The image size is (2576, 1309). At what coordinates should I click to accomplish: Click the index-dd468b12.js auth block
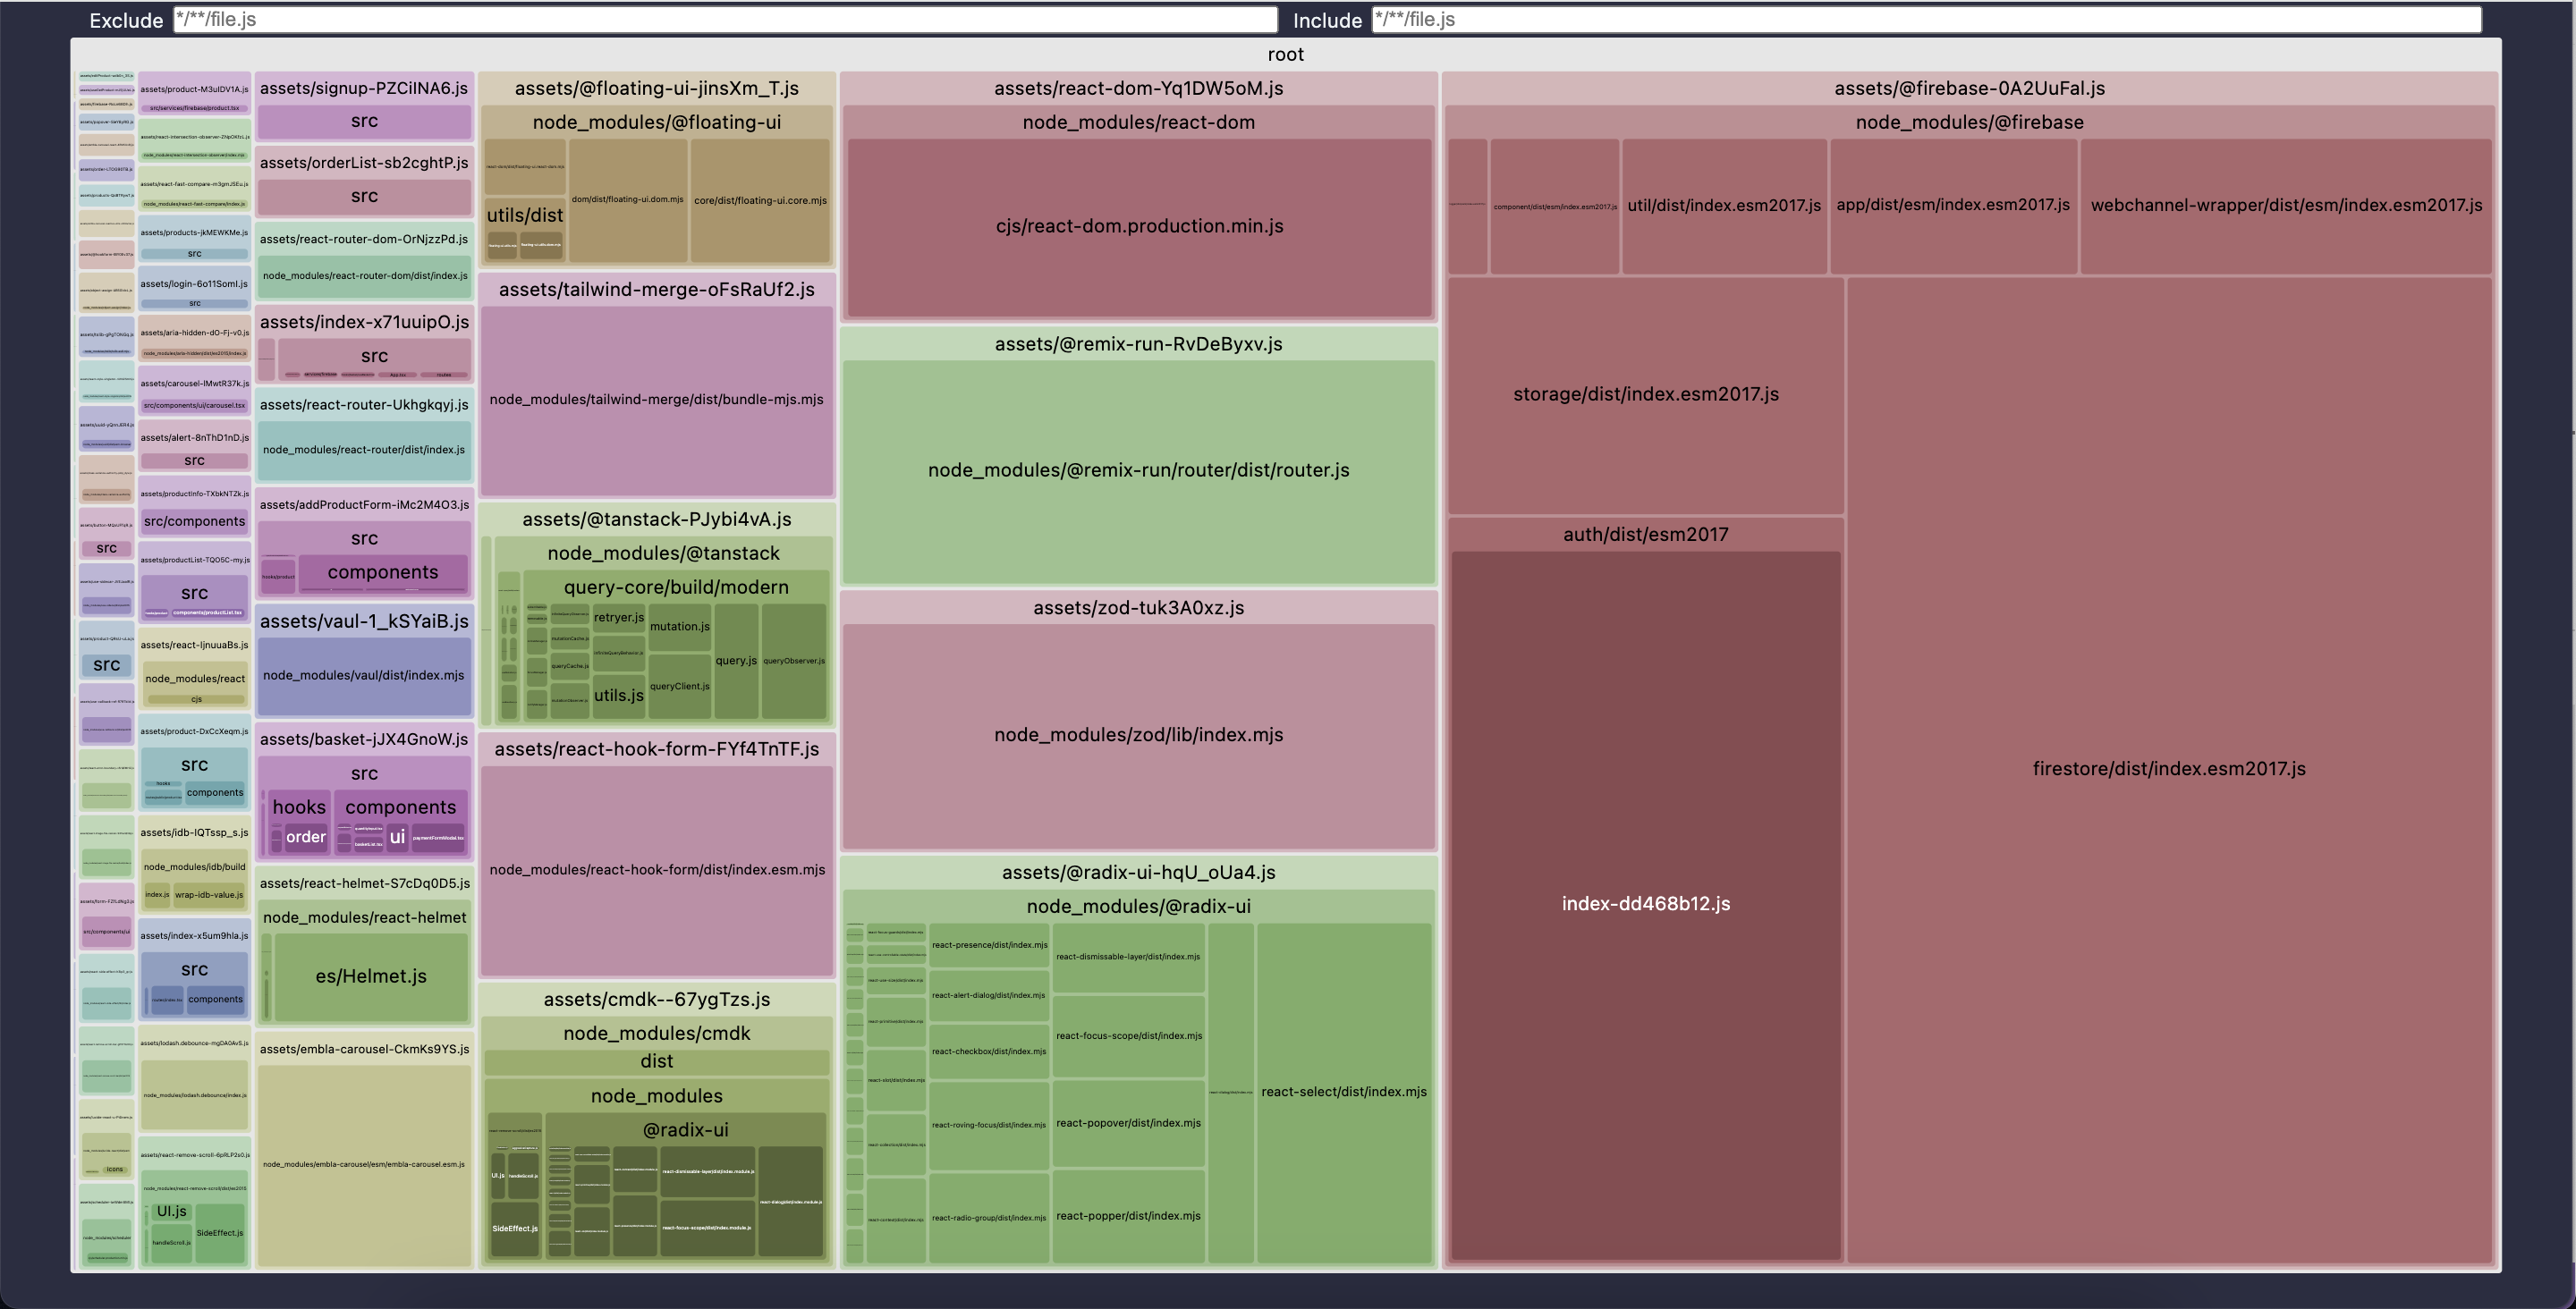[1645, 904]
